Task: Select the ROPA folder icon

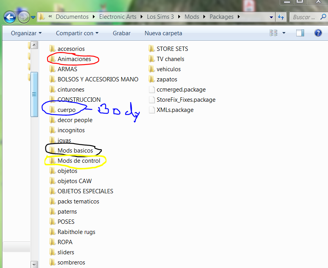Action: (52, 242)
